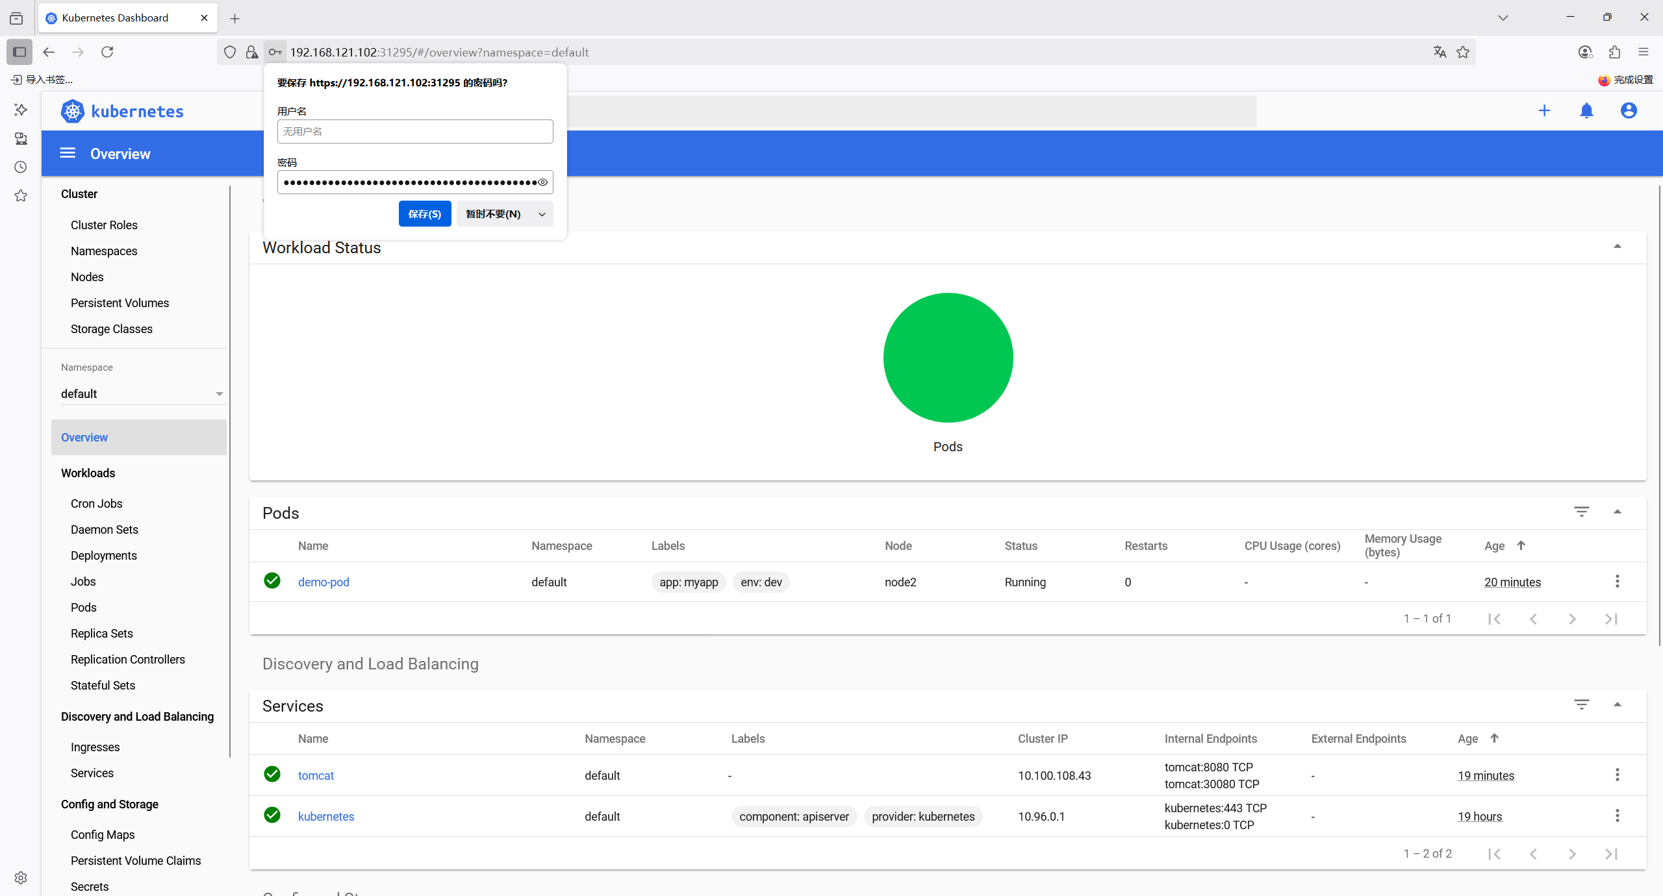Image resolution: width=1663 pixels, height=896 pixels.
Task: Open kubernetes service link
Action: 326,816
